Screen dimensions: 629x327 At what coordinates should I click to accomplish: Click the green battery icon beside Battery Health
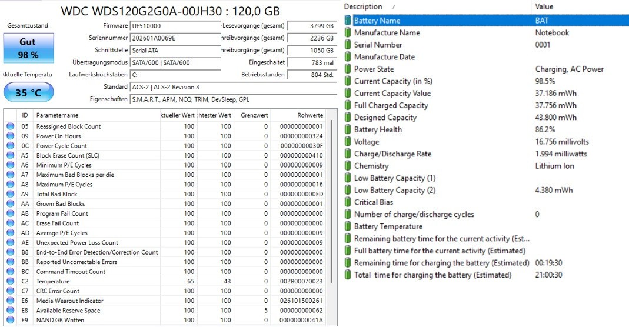click(348, 129)
